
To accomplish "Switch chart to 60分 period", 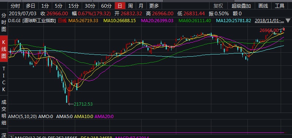I will tap(106, 6).
